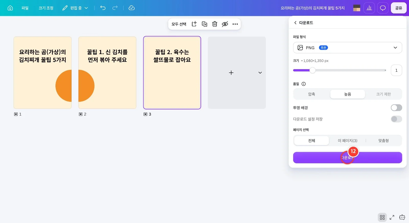Choose 맞춤형 page selection tab
This screenshot has height=223, width=409.
click(383, 141)
